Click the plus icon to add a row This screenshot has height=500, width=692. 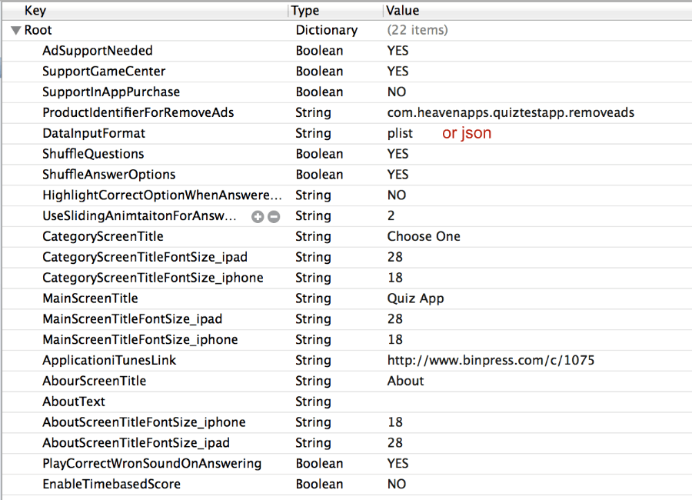click(258, 216)
